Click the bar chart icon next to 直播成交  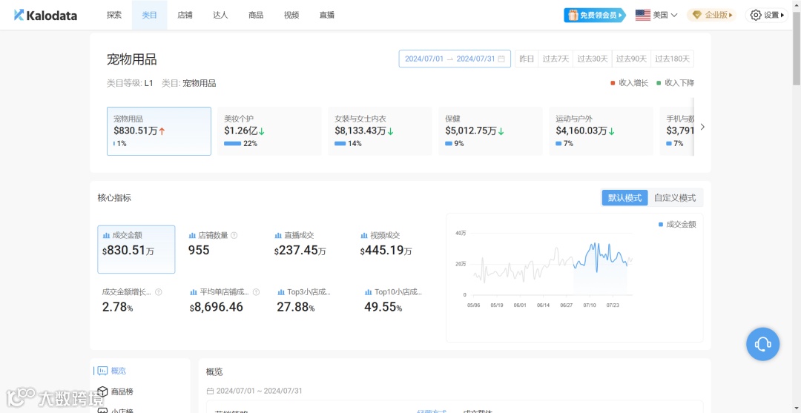[x=278, y=235]
